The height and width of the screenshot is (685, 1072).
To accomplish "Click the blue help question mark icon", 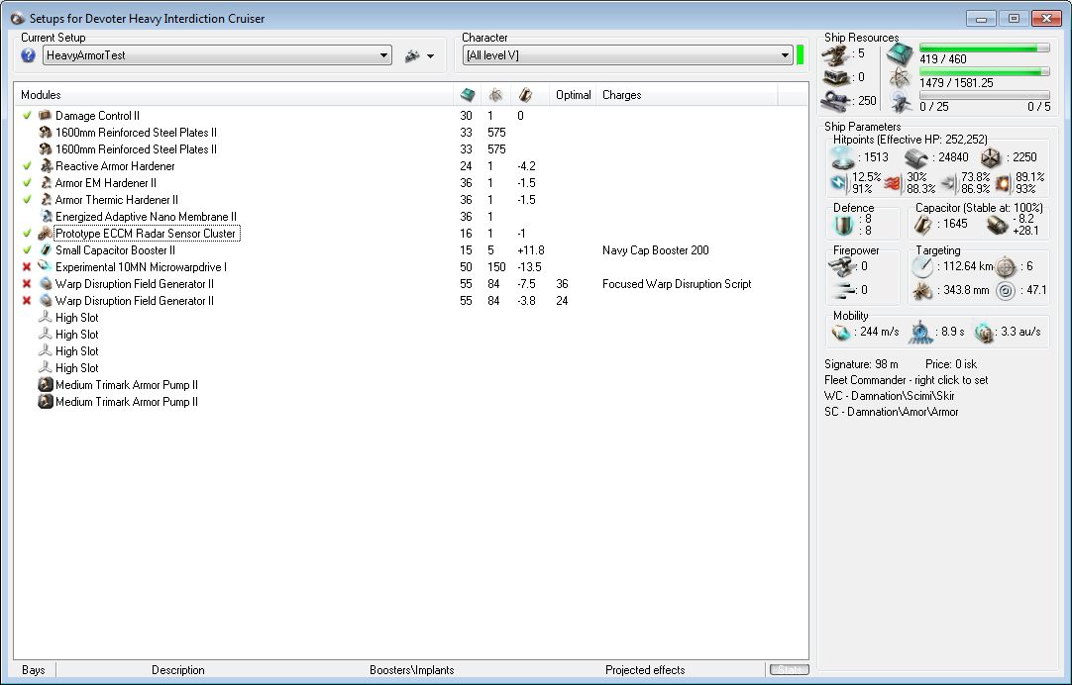I will 28,55.
